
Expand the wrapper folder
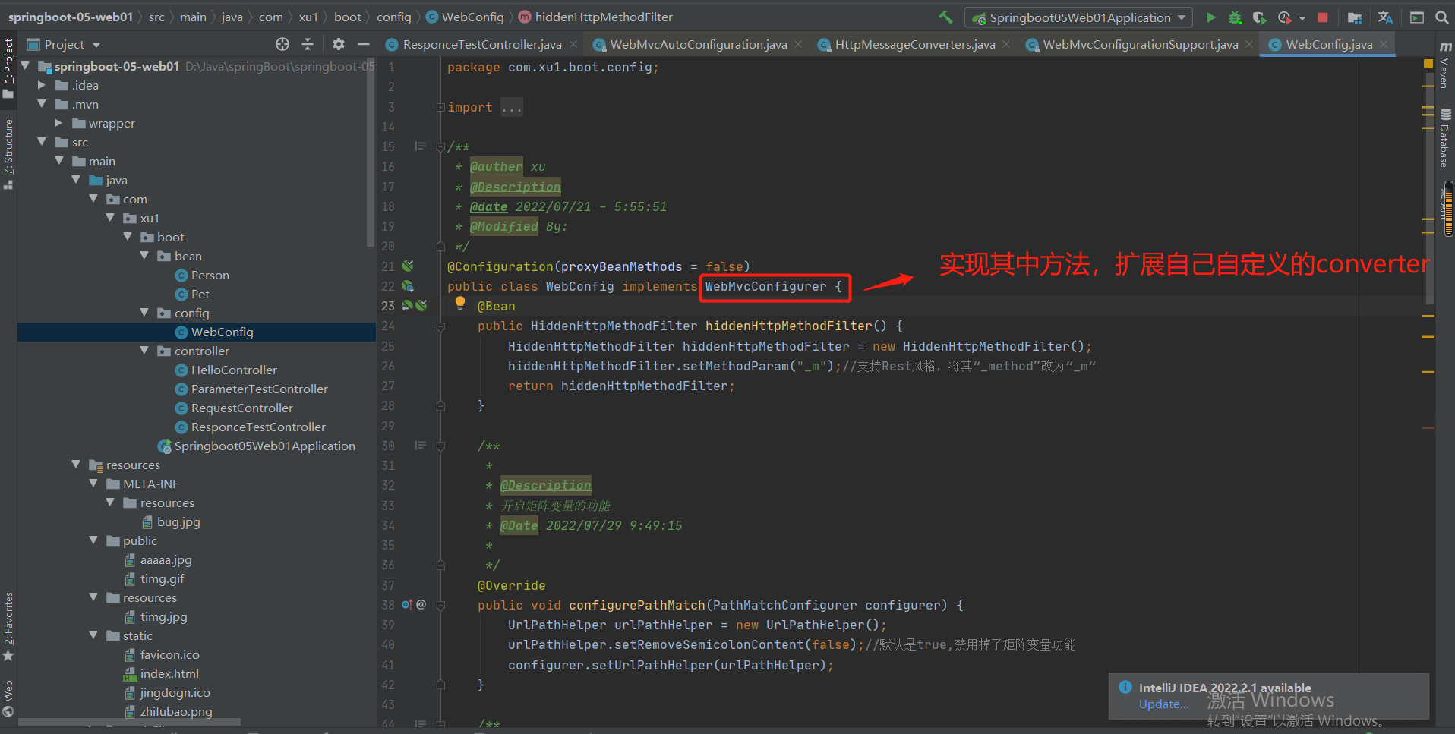pyautogui.click(x=58, y=123)
